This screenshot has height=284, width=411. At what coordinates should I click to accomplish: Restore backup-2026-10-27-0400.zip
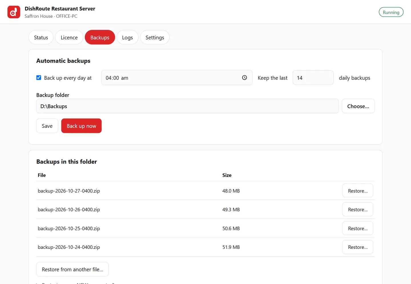pos(358,191)
